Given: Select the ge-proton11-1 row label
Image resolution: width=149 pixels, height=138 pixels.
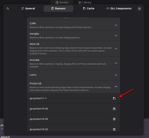Looking at the screenshot, I should click(x=38, y=98).
